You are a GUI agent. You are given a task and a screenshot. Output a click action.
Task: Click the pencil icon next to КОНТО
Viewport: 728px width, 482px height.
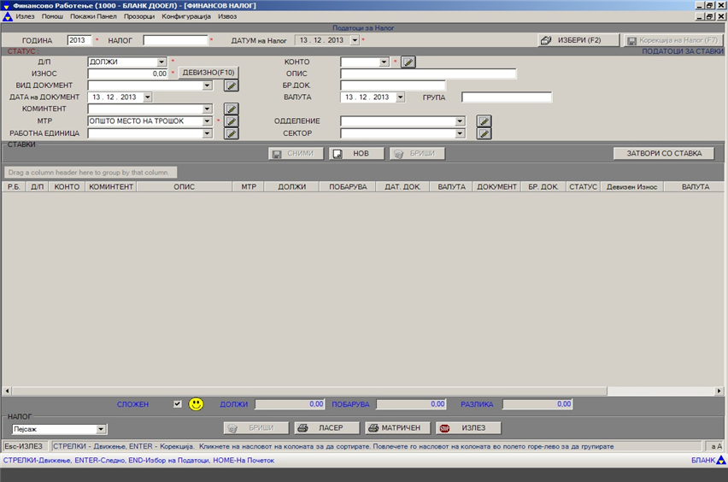(x=408, y=62)
